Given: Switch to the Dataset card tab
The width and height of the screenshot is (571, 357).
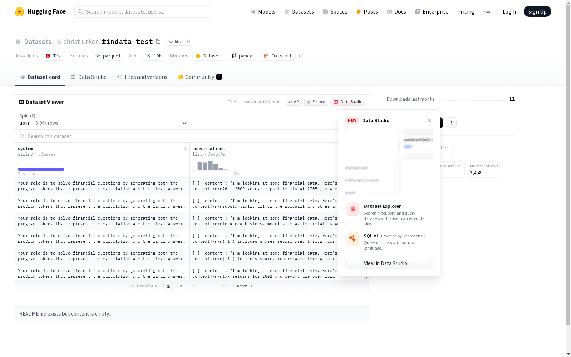Looking at the screenshot, I should click(x=40, y=77).
